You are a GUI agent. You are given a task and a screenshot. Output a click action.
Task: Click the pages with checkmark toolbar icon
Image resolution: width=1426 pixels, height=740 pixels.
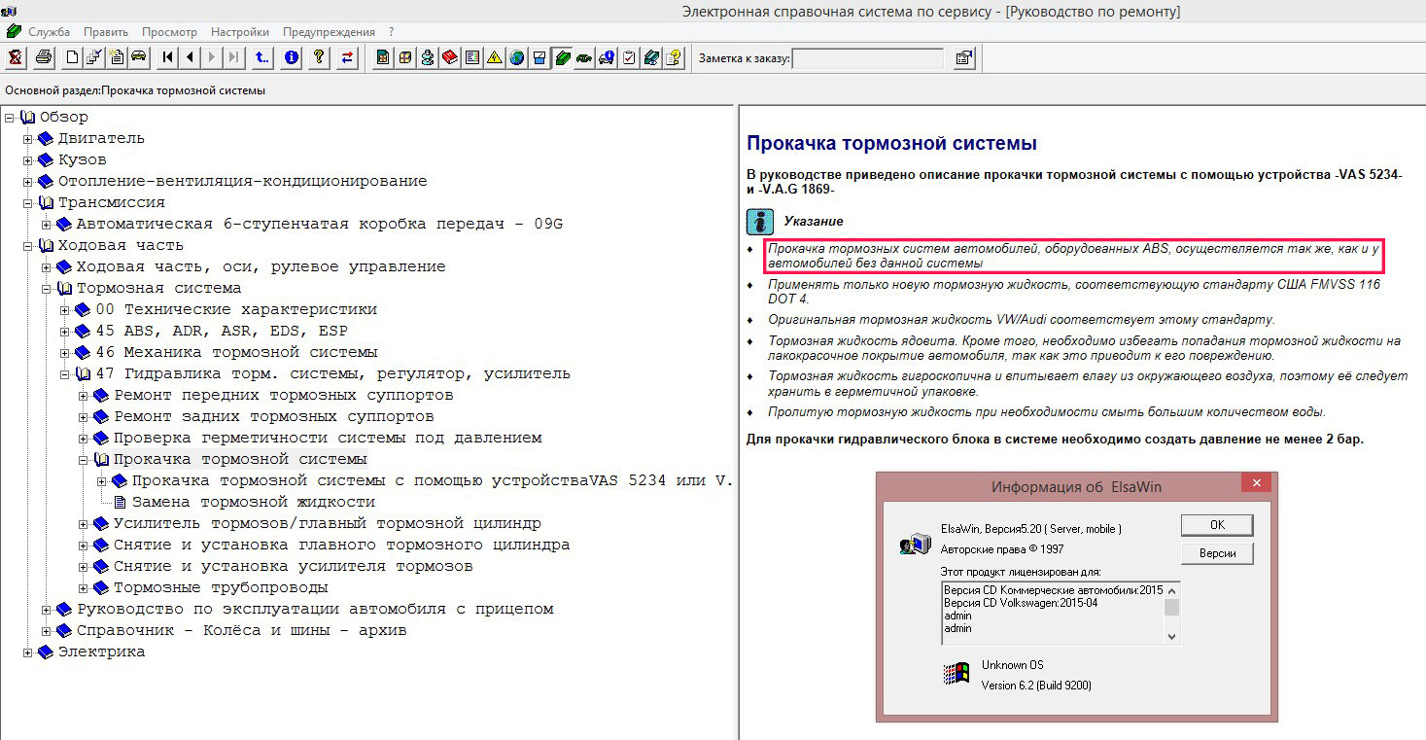tap(93, 57)
